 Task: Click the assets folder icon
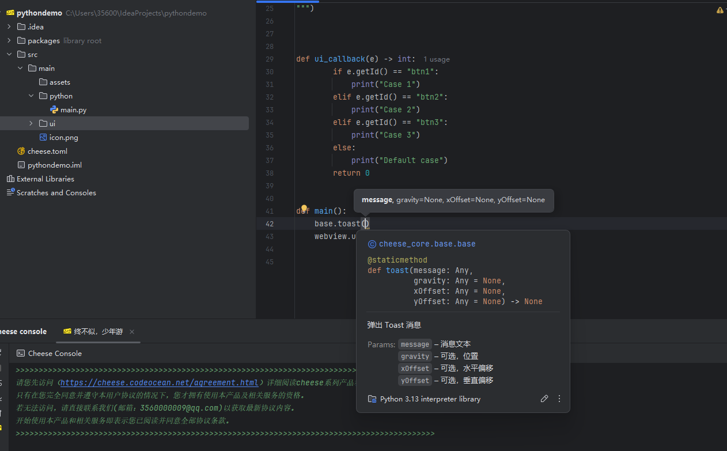coord(43,82)
